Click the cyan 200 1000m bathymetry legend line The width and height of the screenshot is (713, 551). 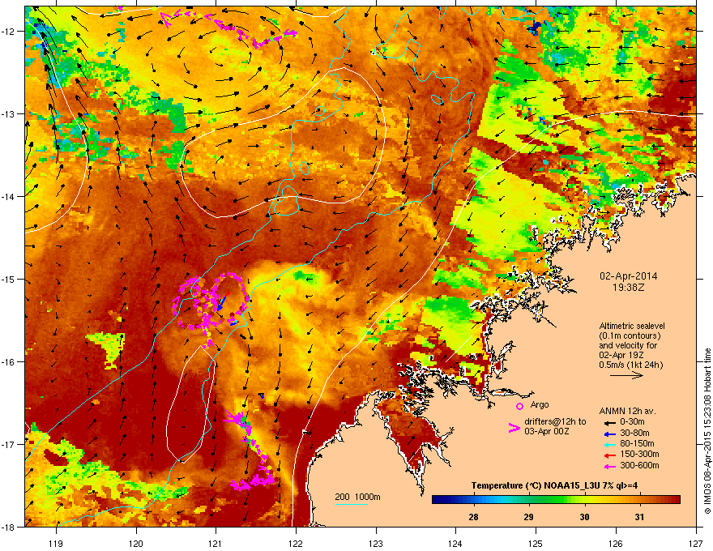[x=352, y=505]
